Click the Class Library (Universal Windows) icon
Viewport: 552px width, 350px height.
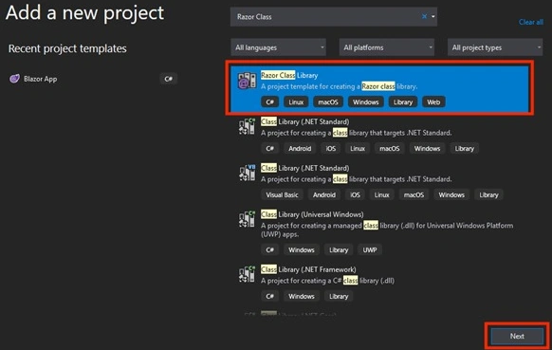[x=247, y=219]
